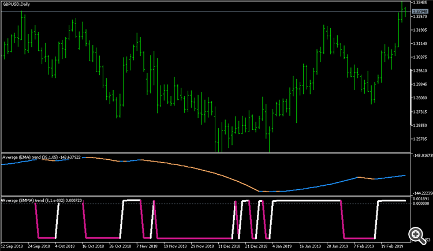
Task: Click the 1.25785 price axis value
Action: (420, 138)
